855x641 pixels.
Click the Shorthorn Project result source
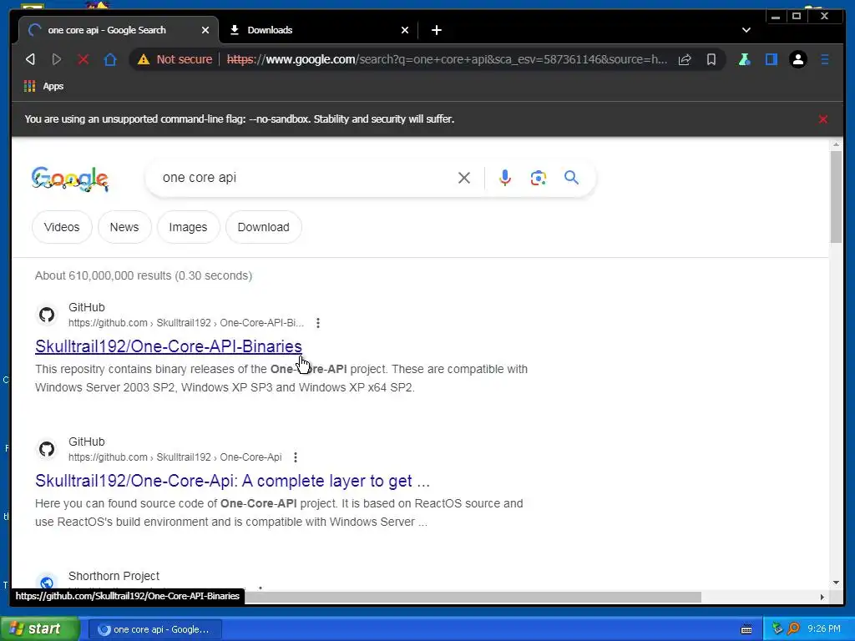tap(114, 576)
